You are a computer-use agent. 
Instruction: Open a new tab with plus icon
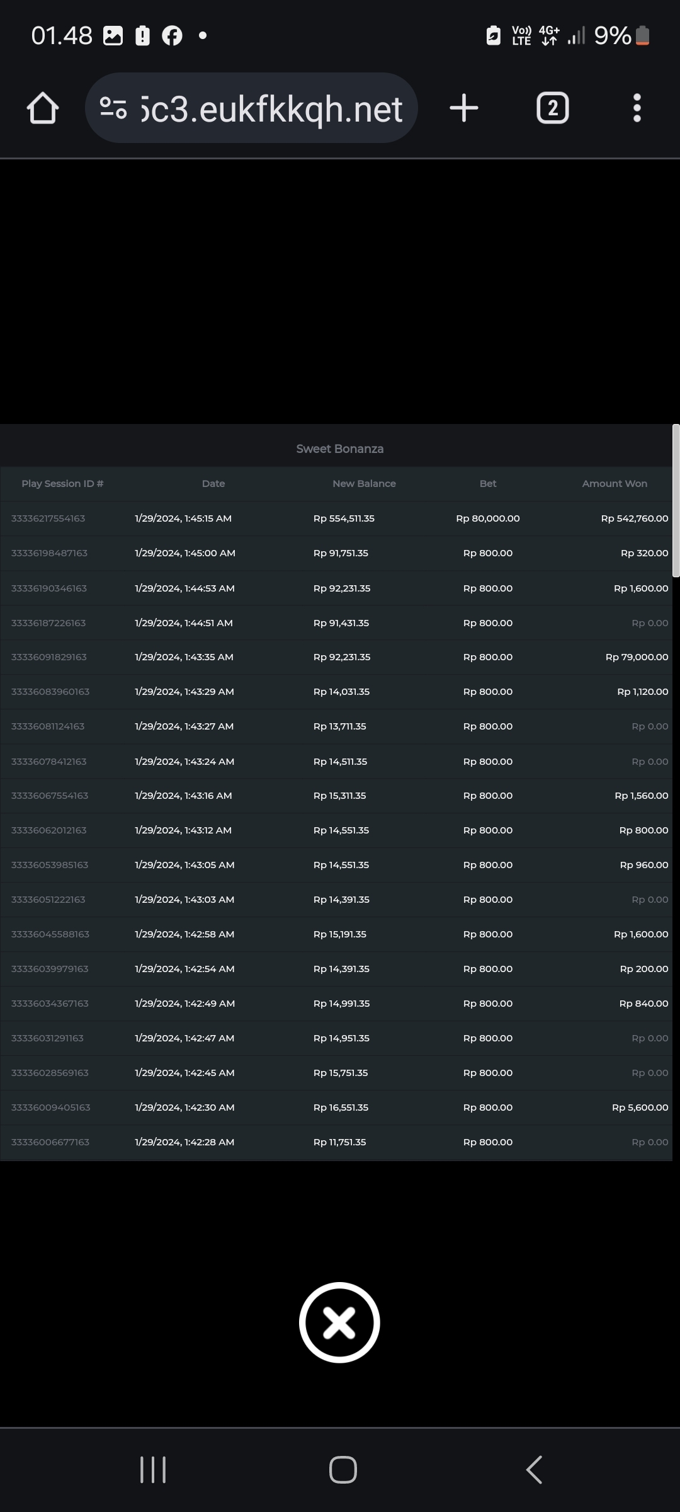click(x=464, y=108)
